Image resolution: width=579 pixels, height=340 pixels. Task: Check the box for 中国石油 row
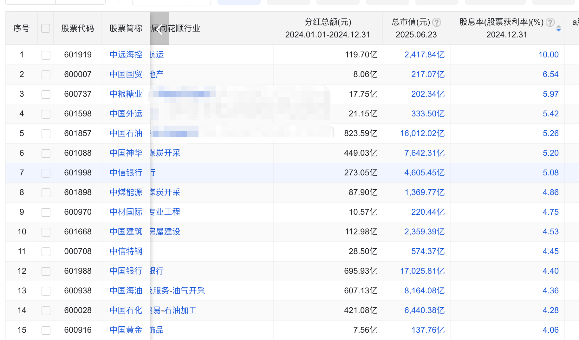click(x=46, y=134)
